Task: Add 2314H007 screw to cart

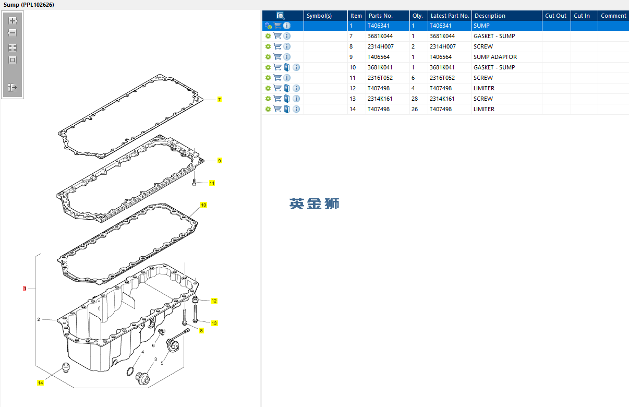Action: pos(277,46)
